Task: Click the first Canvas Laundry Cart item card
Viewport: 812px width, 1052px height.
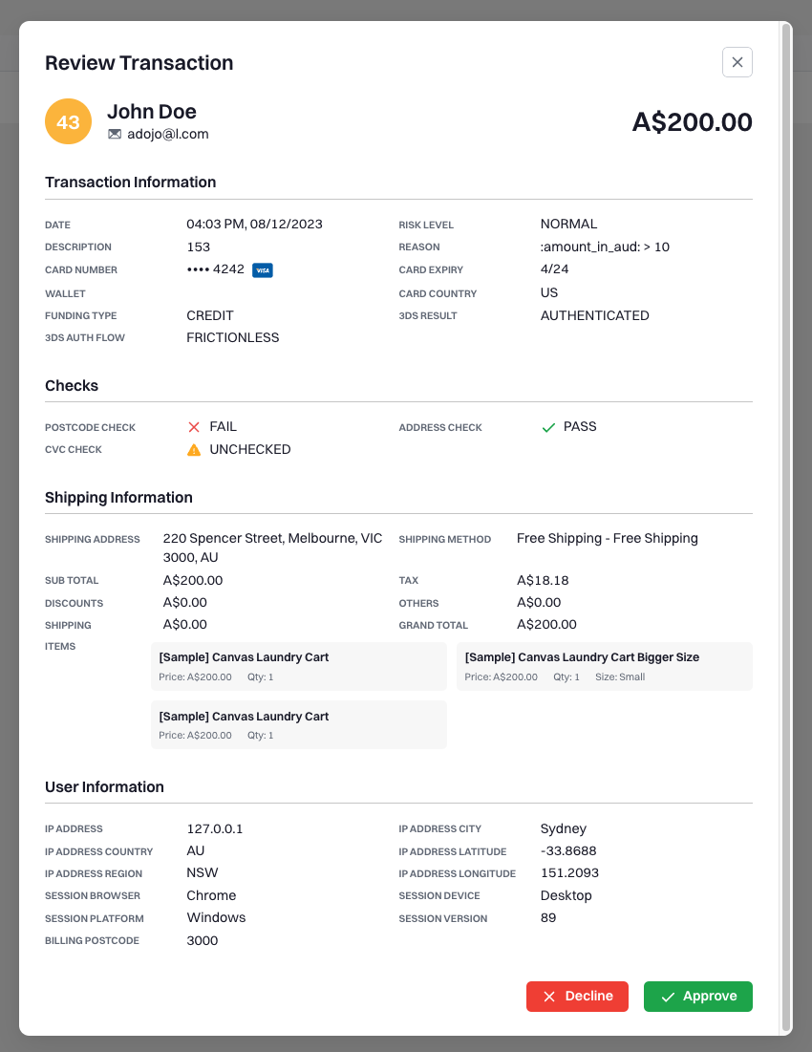Action: (x=298, y=666)
